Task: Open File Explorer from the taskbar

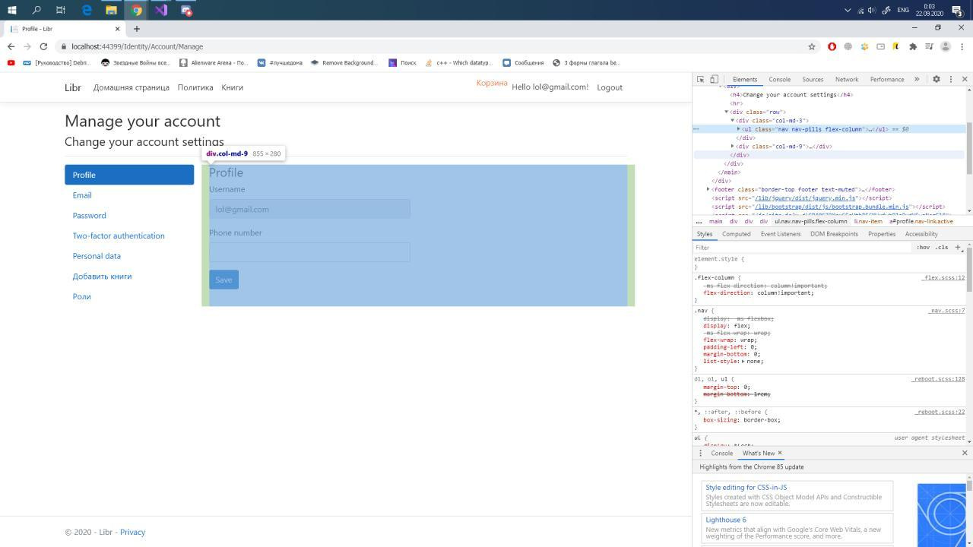Action: pyautogui.click(x=112, y=10)
